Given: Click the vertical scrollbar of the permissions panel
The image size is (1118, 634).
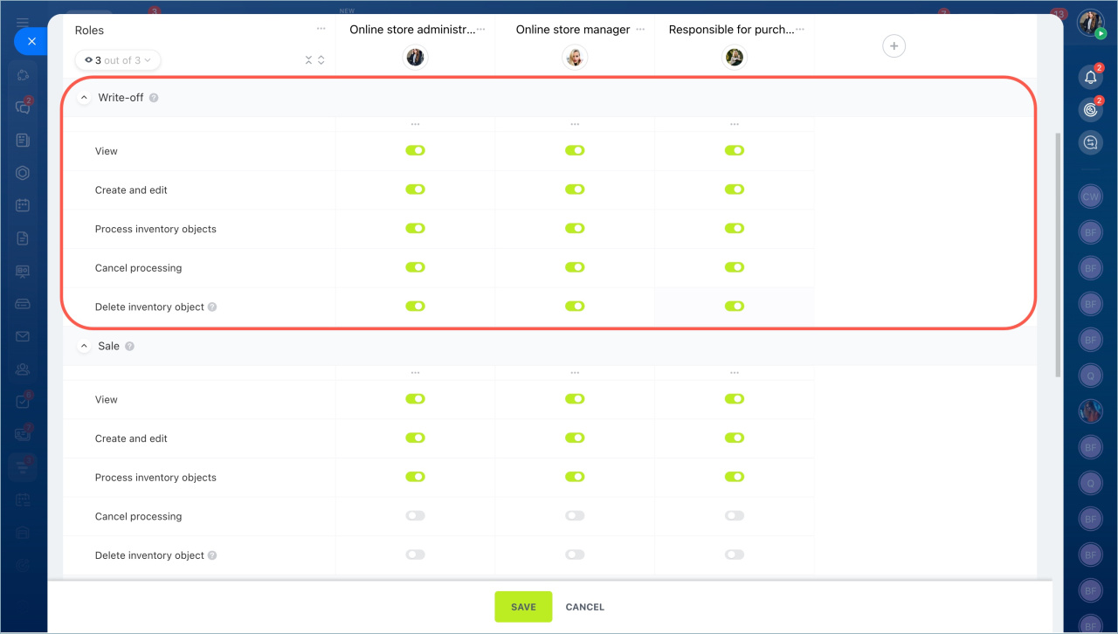Looking at the screenshot, I should [x=1059, y=255].
